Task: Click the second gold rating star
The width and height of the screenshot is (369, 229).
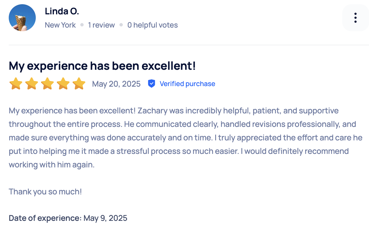Action: (31, 84)
